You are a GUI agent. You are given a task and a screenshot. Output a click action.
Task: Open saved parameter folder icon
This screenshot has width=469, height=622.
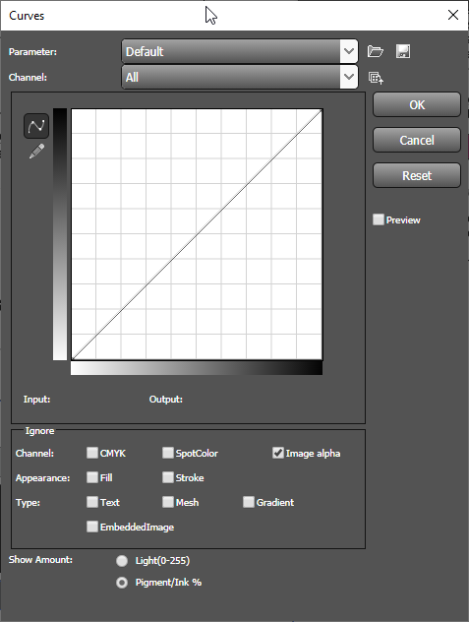tap(375, 51)
